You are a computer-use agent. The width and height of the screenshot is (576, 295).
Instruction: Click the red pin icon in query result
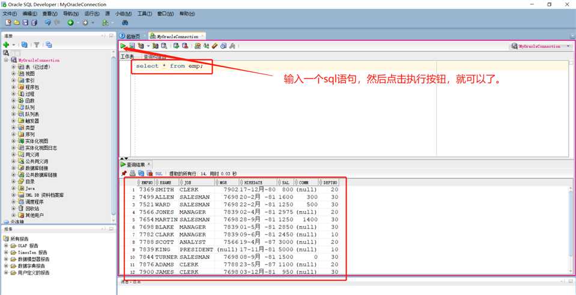pos(124,173)
